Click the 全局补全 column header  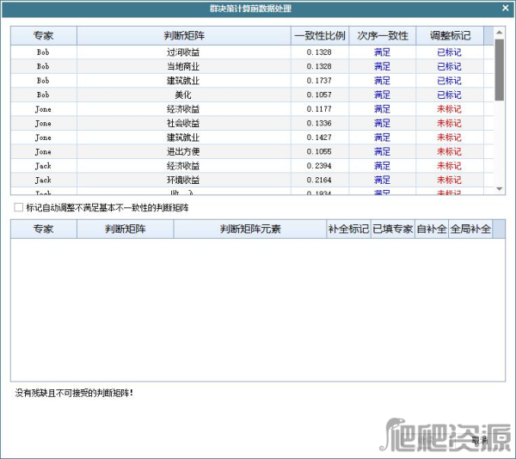[470, 229]
